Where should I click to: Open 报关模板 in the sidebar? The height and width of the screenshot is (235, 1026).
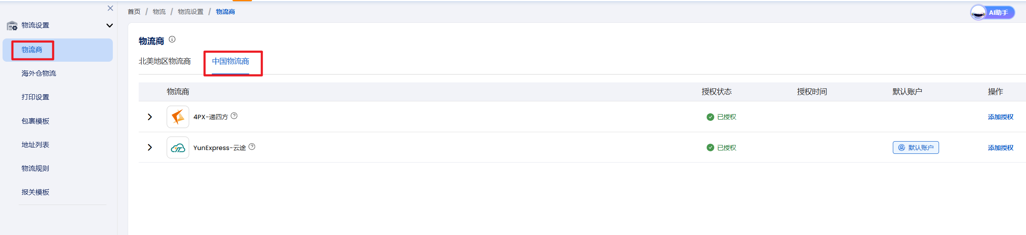35,192
